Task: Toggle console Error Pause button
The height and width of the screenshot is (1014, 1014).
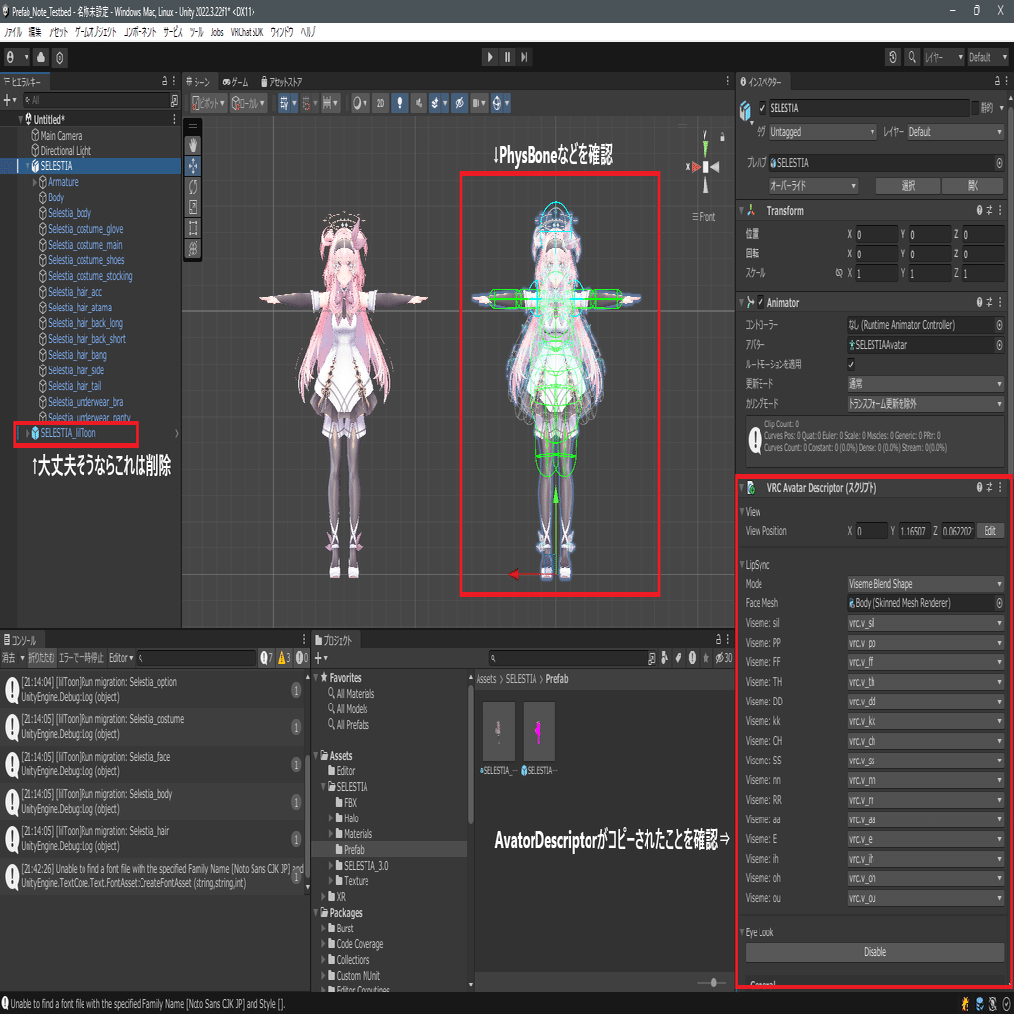Action: click(x=81, y=658)
